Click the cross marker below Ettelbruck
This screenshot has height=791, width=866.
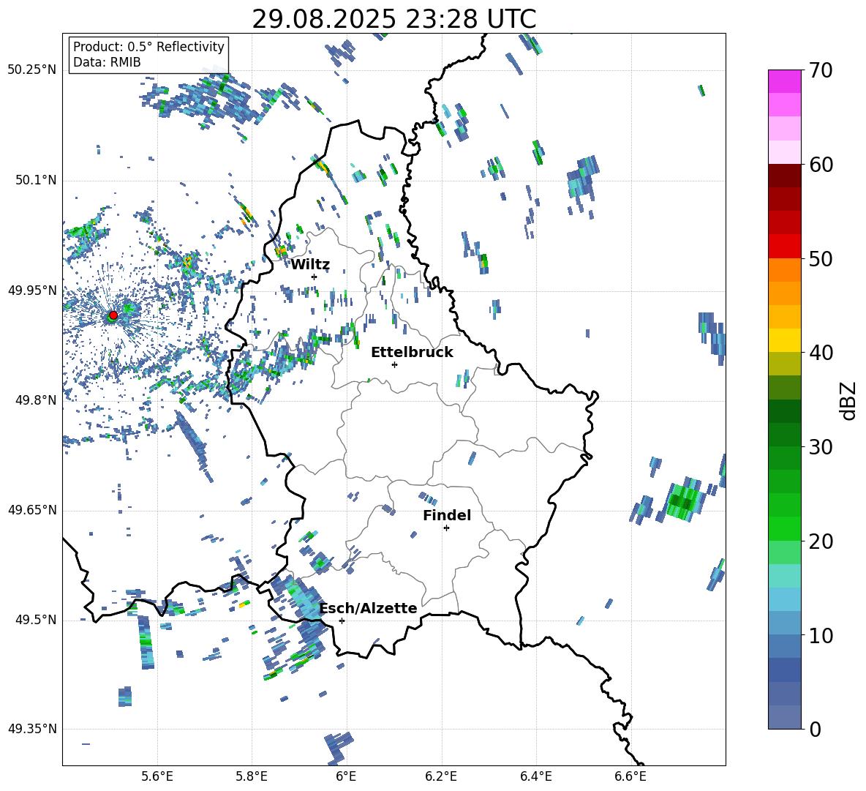[394, 364]
